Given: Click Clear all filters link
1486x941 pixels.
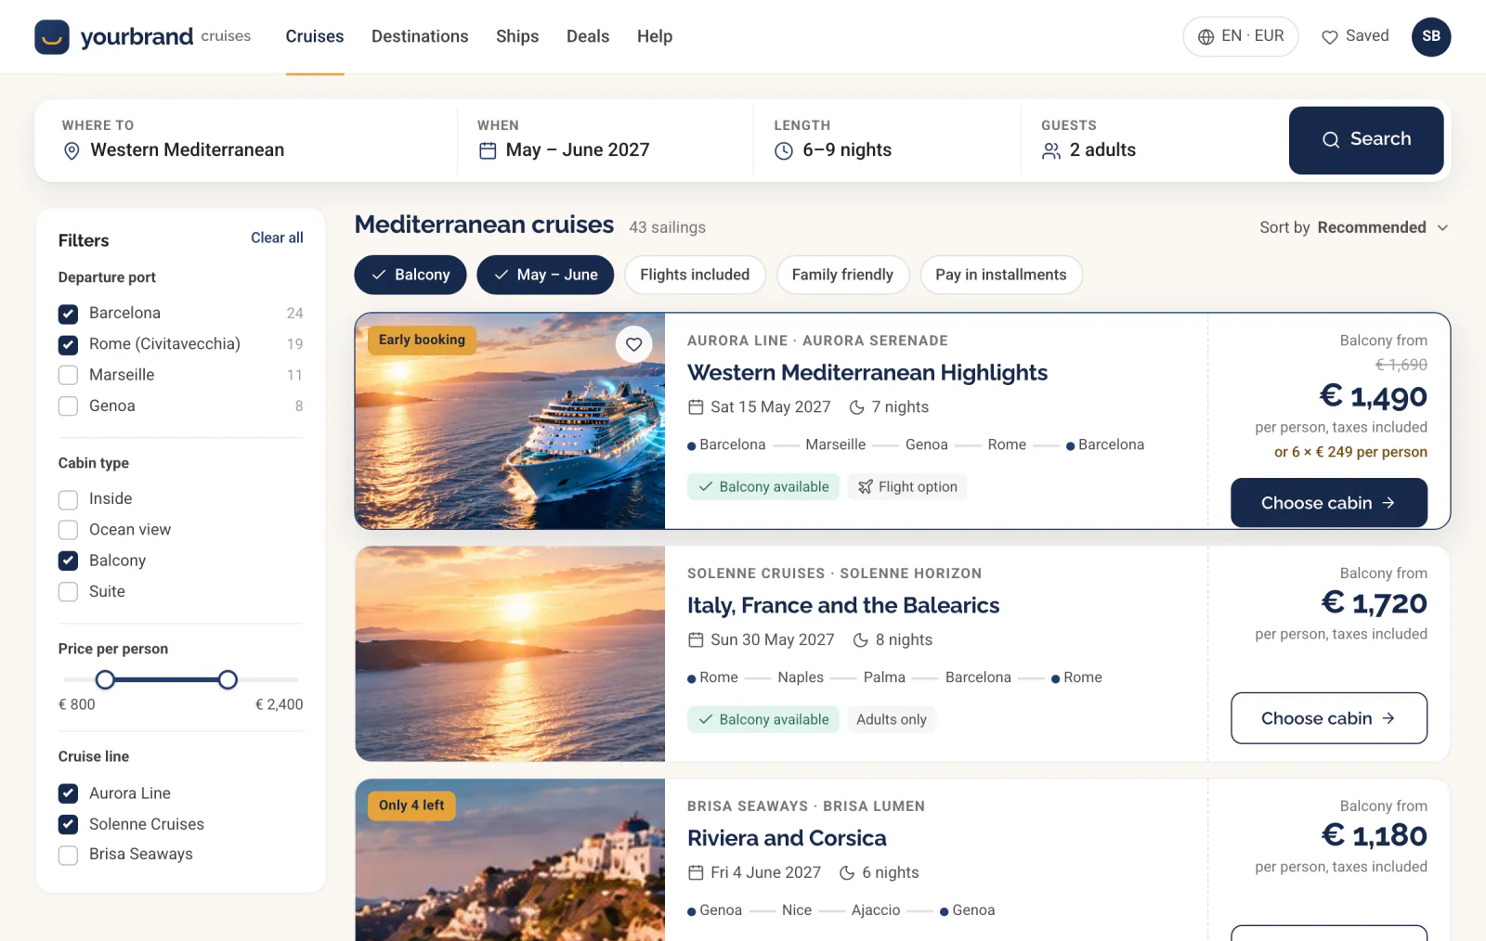Looking at the screenshot, I should click(x=277, y=238).
